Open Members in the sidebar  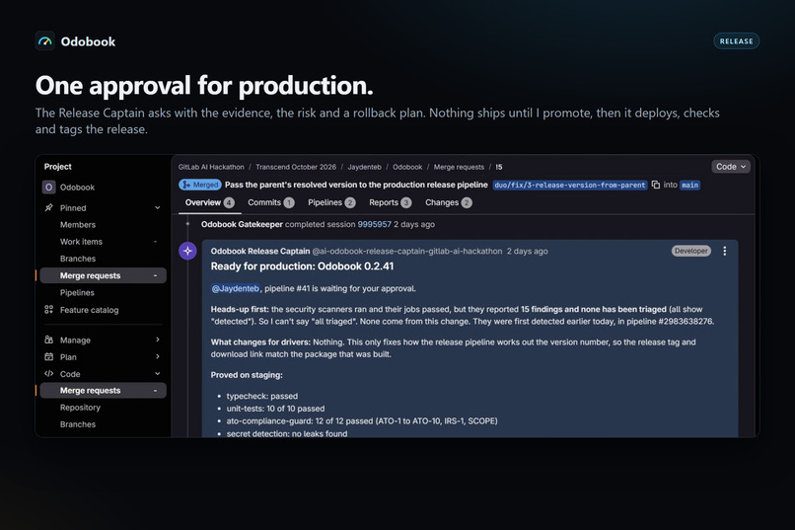pyautogui.click(x=78, y=225)
